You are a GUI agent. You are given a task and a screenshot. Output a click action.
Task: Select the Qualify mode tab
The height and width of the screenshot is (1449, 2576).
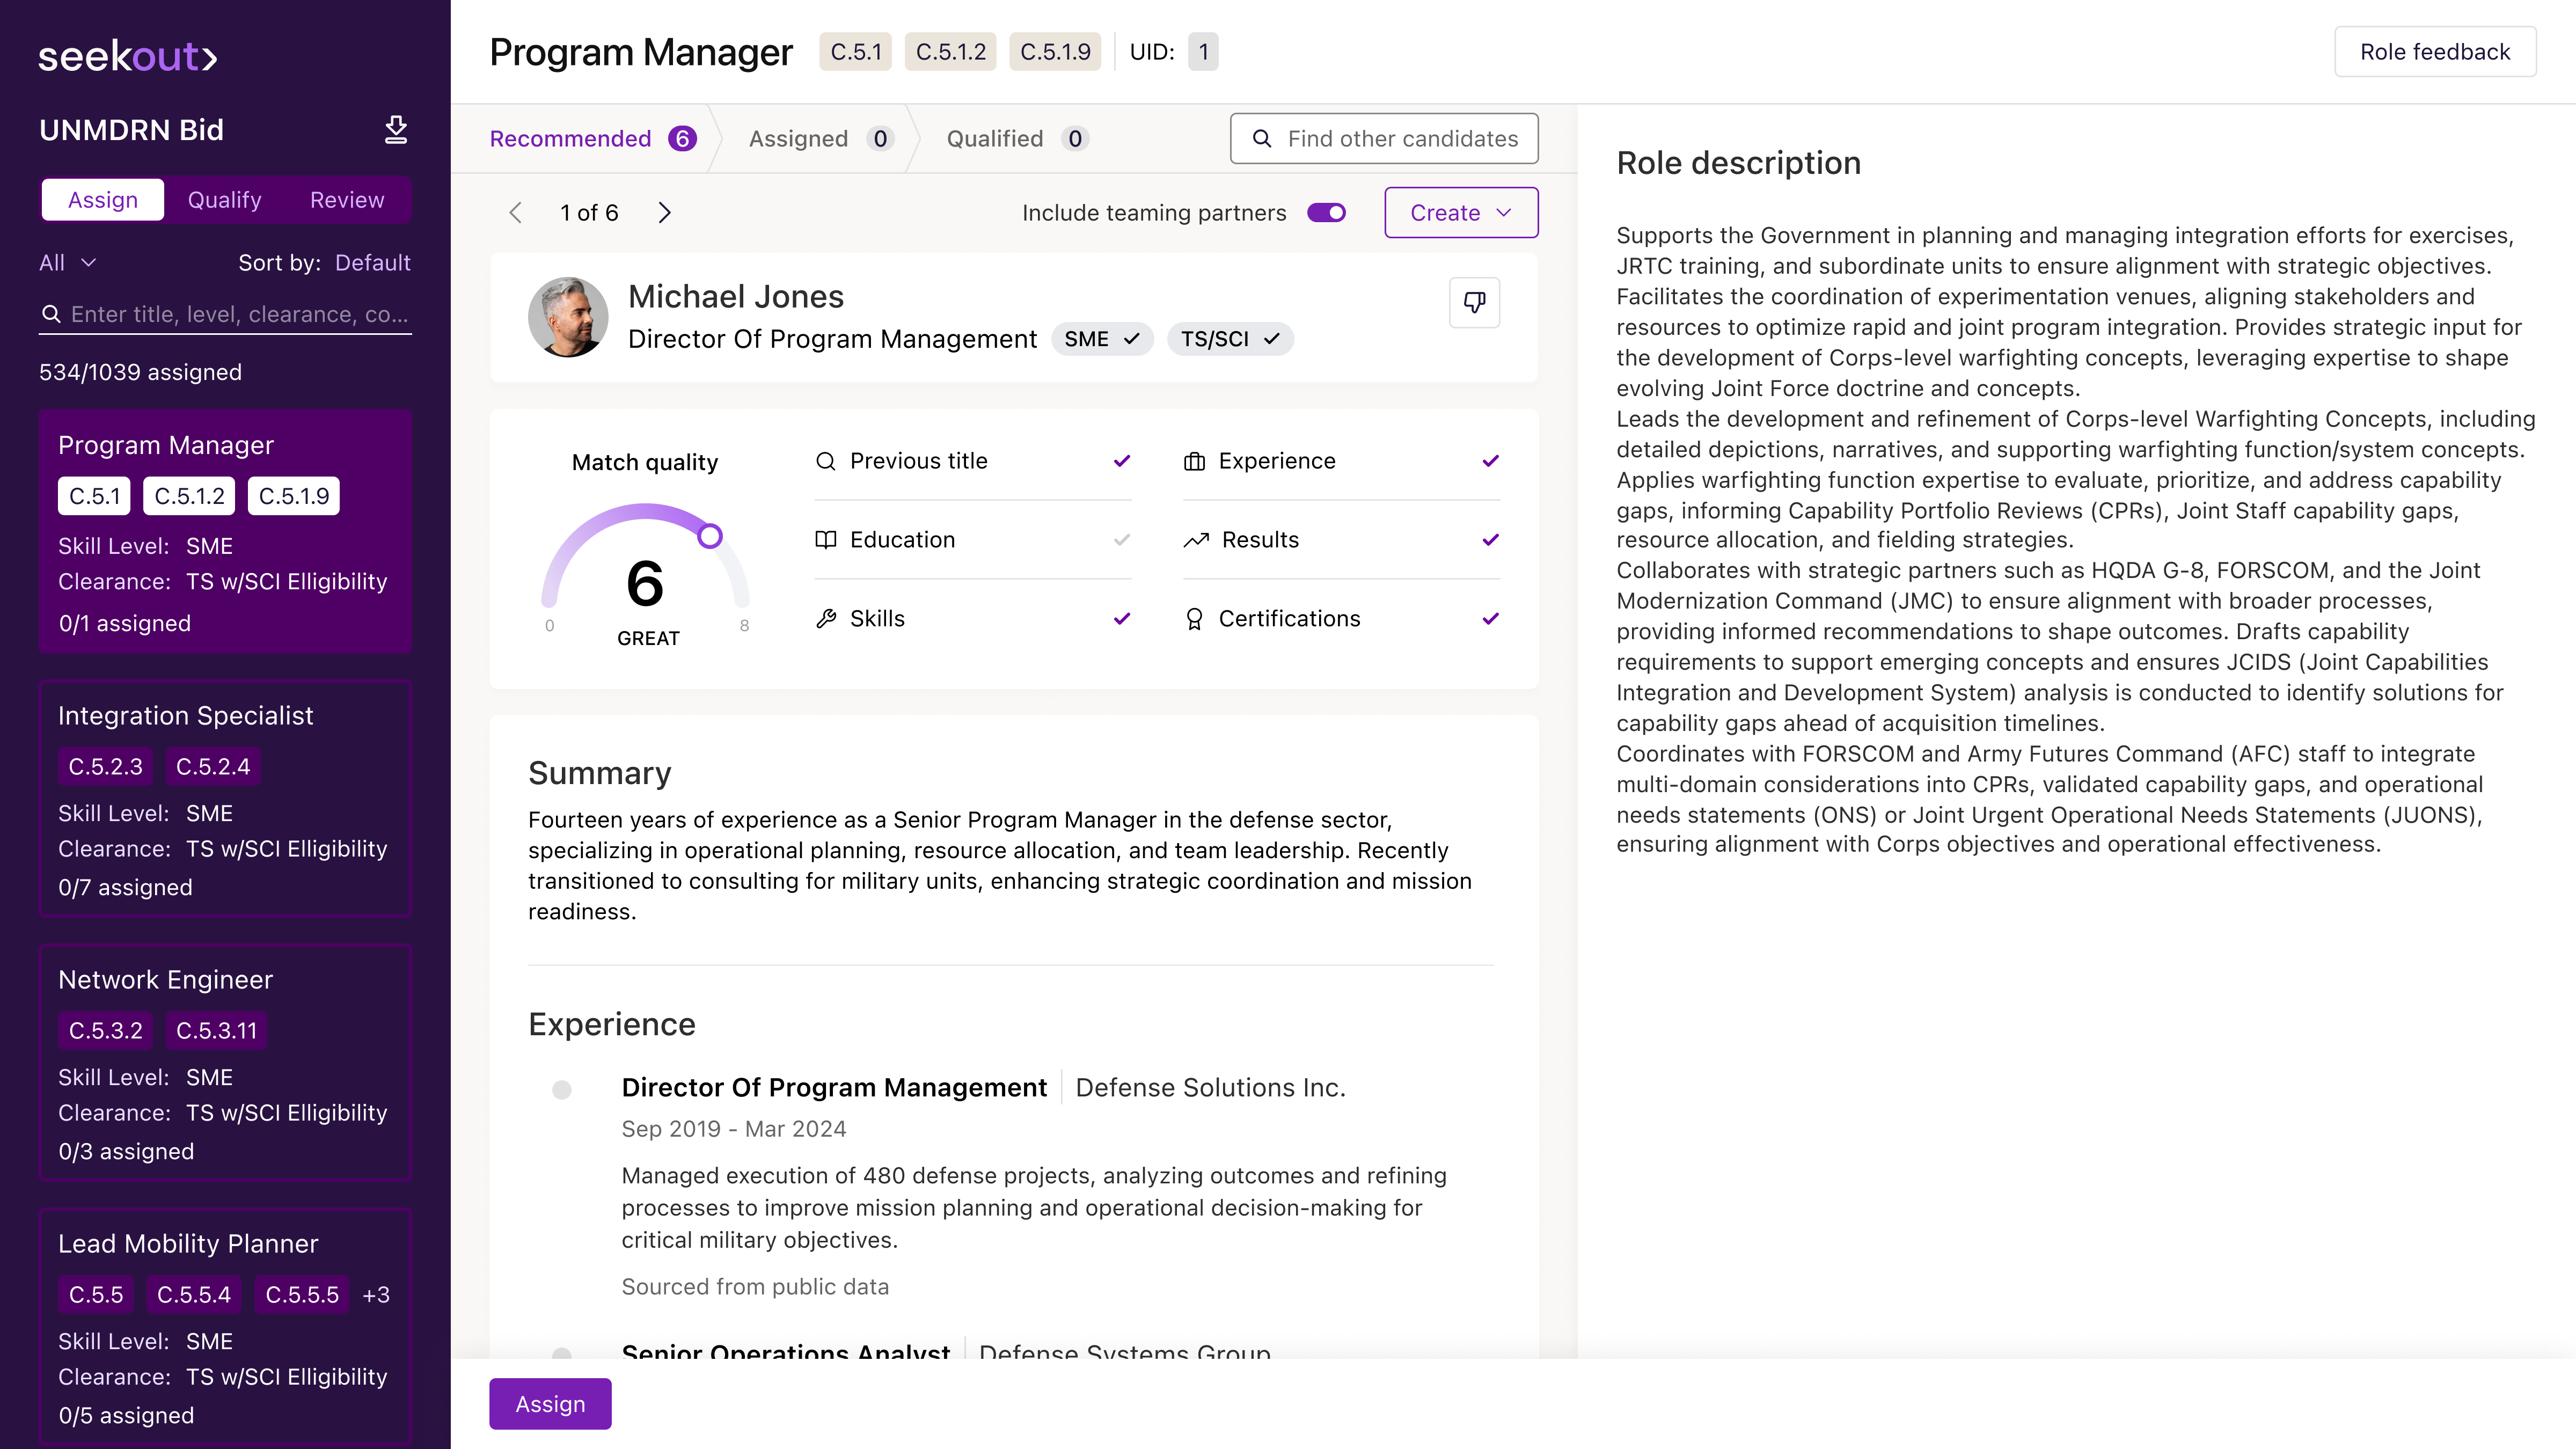point(225,200)
